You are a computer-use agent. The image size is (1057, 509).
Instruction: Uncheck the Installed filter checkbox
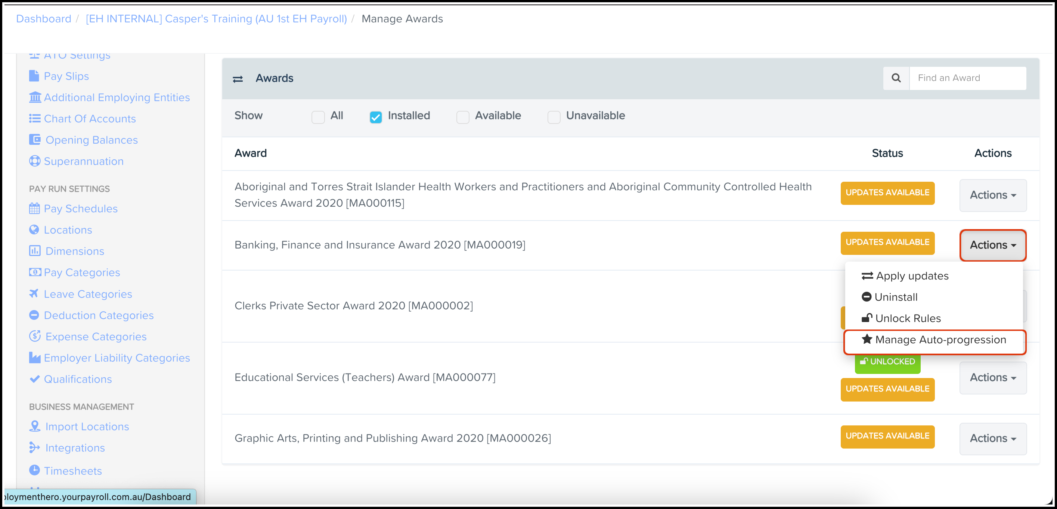(375, 117)
